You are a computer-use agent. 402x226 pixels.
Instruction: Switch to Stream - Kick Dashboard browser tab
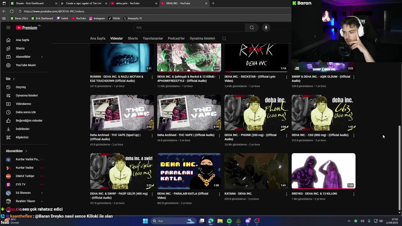[x=34, y=3]
